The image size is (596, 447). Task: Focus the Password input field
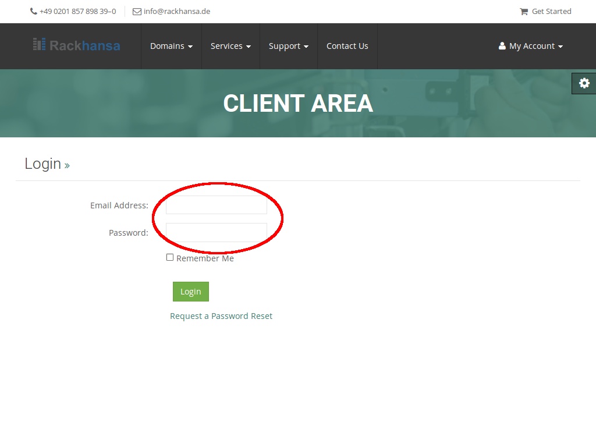click(x=217, y=232)
